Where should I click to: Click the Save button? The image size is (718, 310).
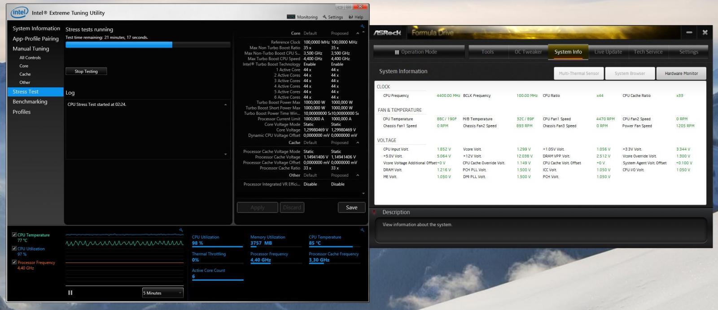351,207
